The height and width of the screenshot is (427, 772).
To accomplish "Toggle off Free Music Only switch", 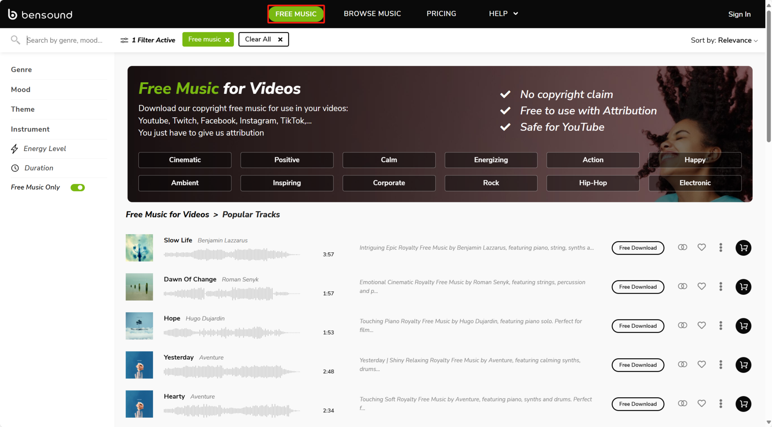I will click(77, 187).
